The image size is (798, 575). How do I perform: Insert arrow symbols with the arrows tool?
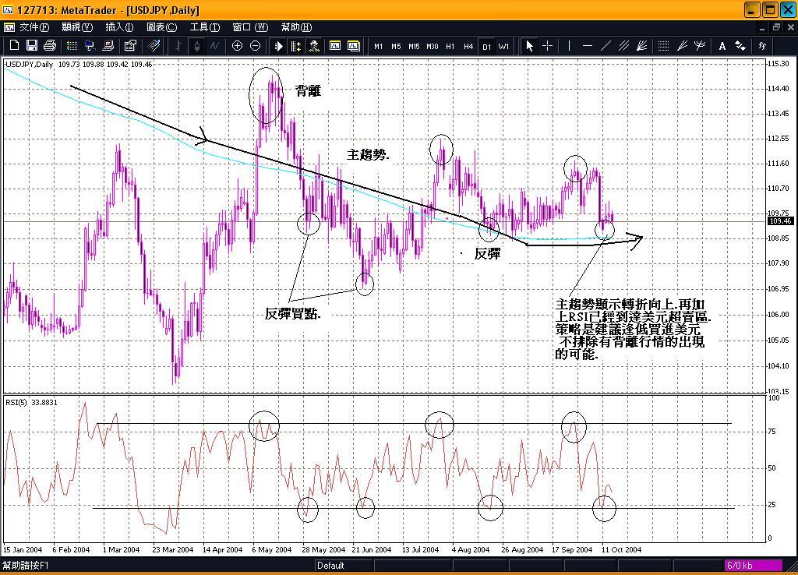740,46
